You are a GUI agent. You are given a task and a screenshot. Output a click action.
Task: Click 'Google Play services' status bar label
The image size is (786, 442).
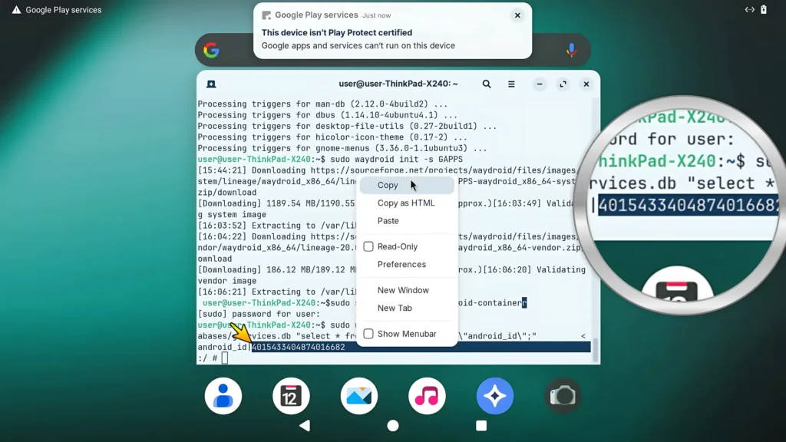(64, 10)
